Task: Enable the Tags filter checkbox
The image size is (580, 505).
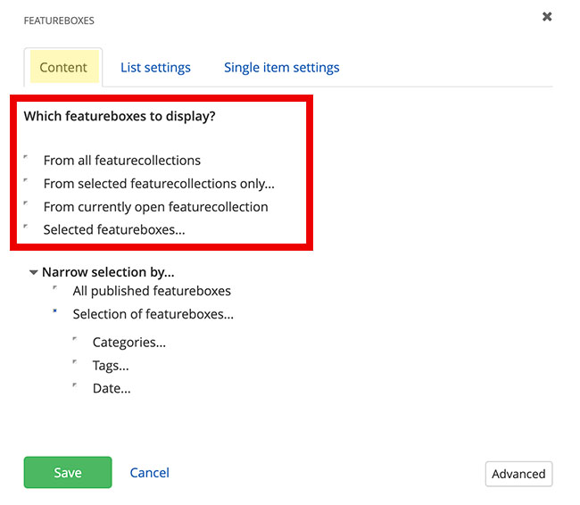Action: click(x=75, y=362)
